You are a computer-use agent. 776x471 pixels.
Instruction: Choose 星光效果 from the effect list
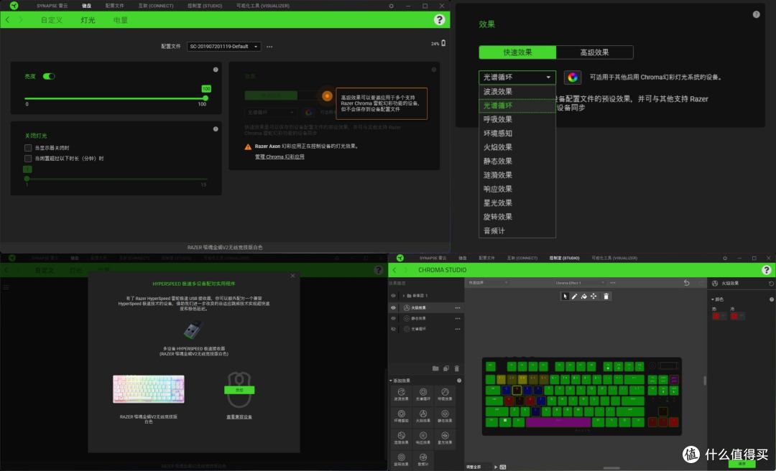(x=517, y=203)
